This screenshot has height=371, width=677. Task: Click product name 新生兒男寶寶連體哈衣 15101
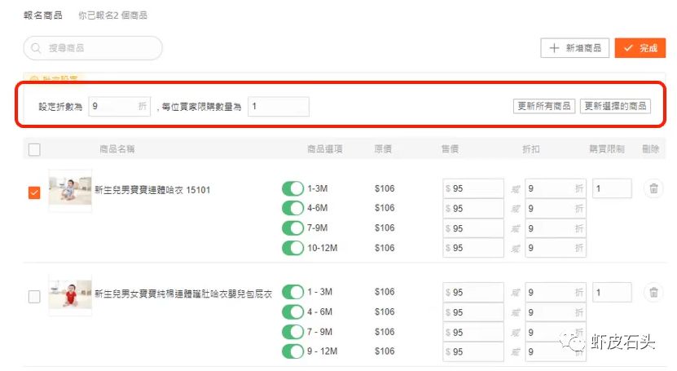(x=152, y=190)
